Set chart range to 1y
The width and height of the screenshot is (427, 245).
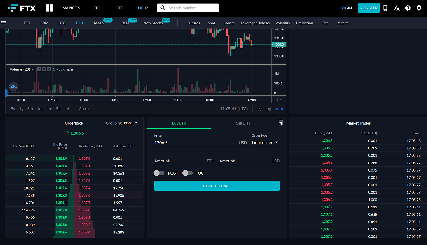point(21,109)
